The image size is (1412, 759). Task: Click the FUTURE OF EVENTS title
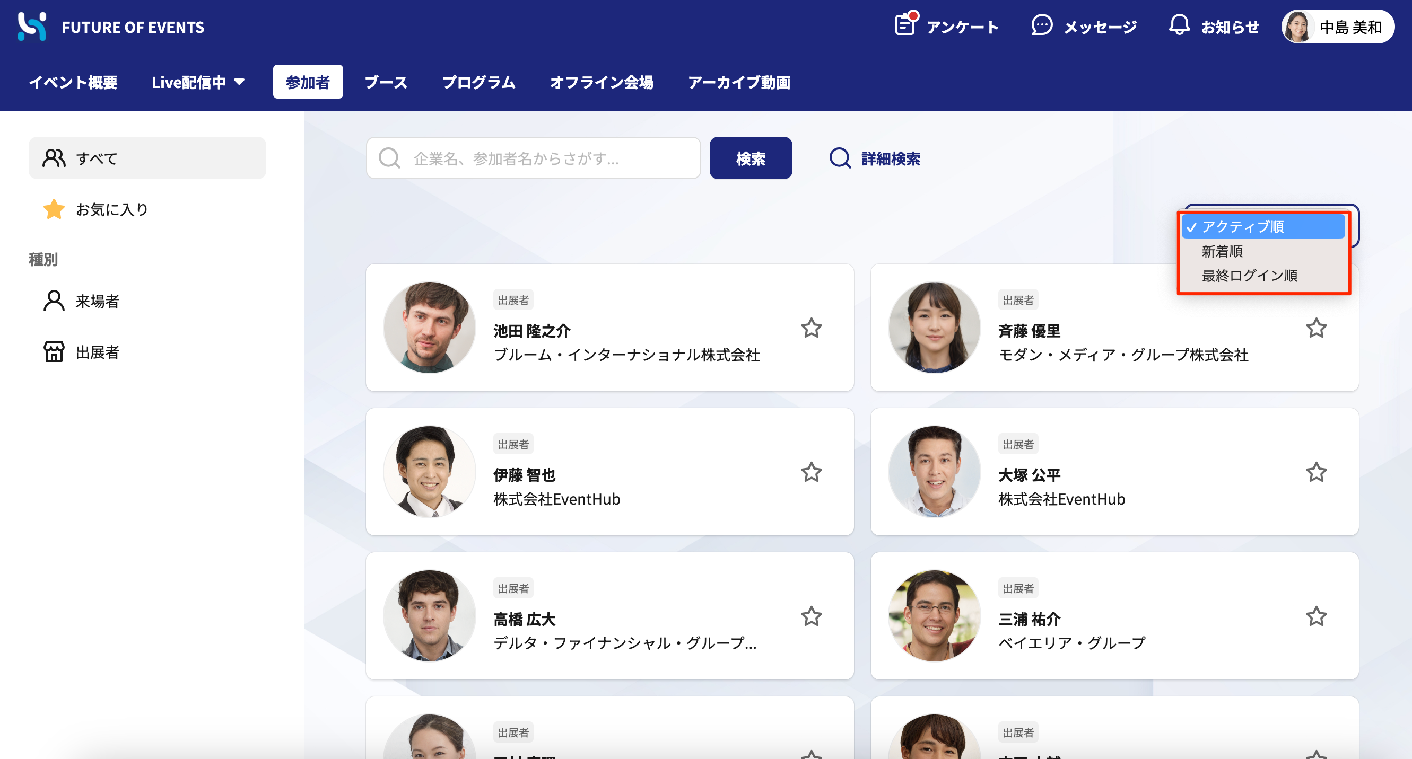[x=133, y=27]
